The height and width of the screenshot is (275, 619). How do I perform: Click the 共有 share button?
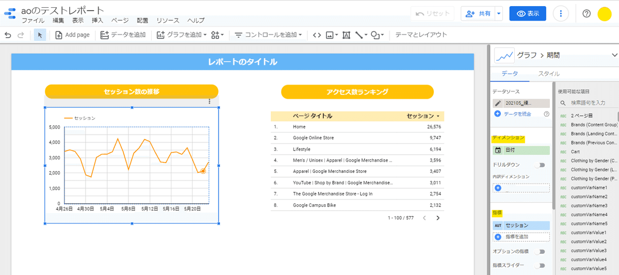[x=478, y=14]
